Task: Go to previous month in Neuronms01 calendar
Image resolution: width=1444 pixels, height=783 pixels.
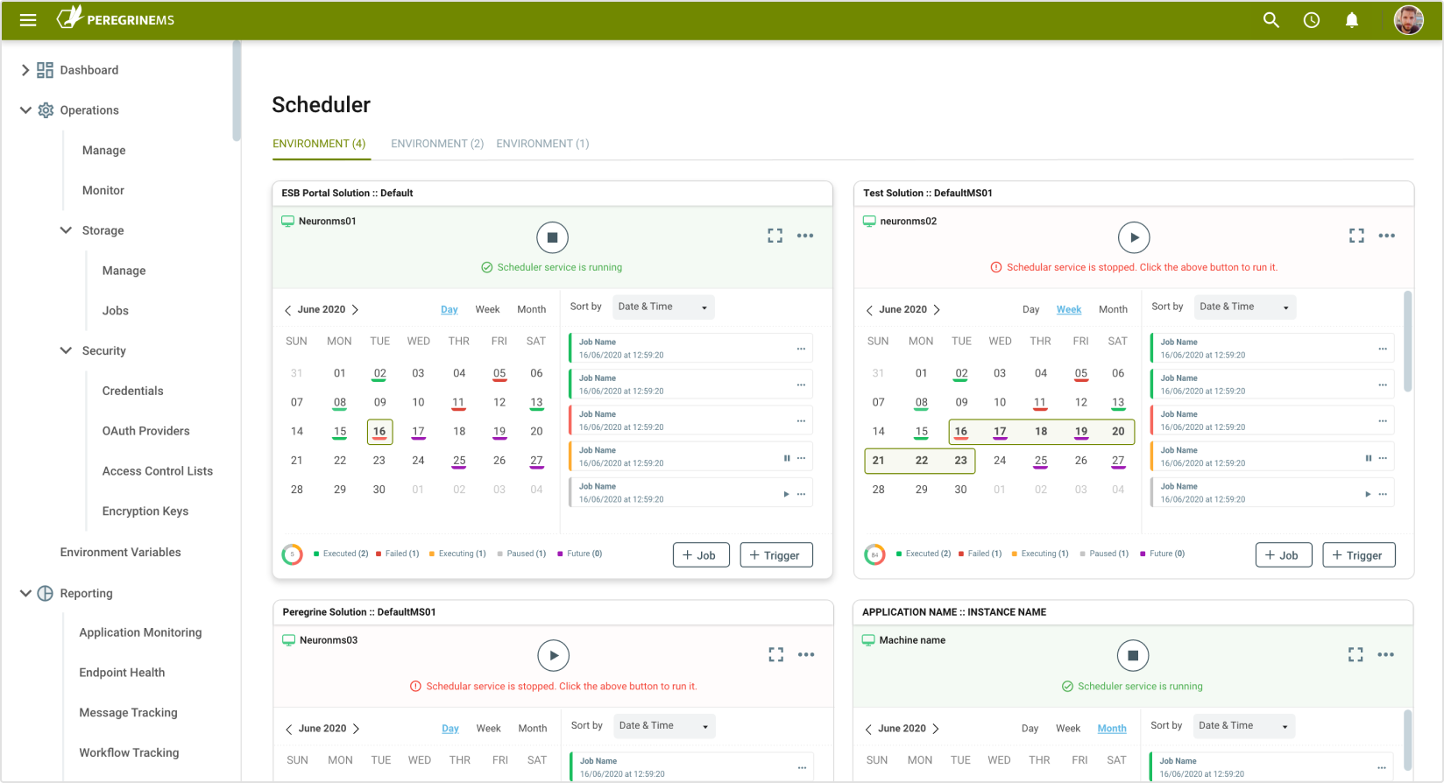Action: coord(287,310)
